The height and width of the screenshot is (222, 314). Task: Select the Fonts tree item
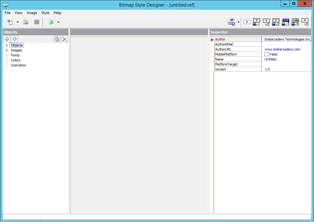coord(15,55)
